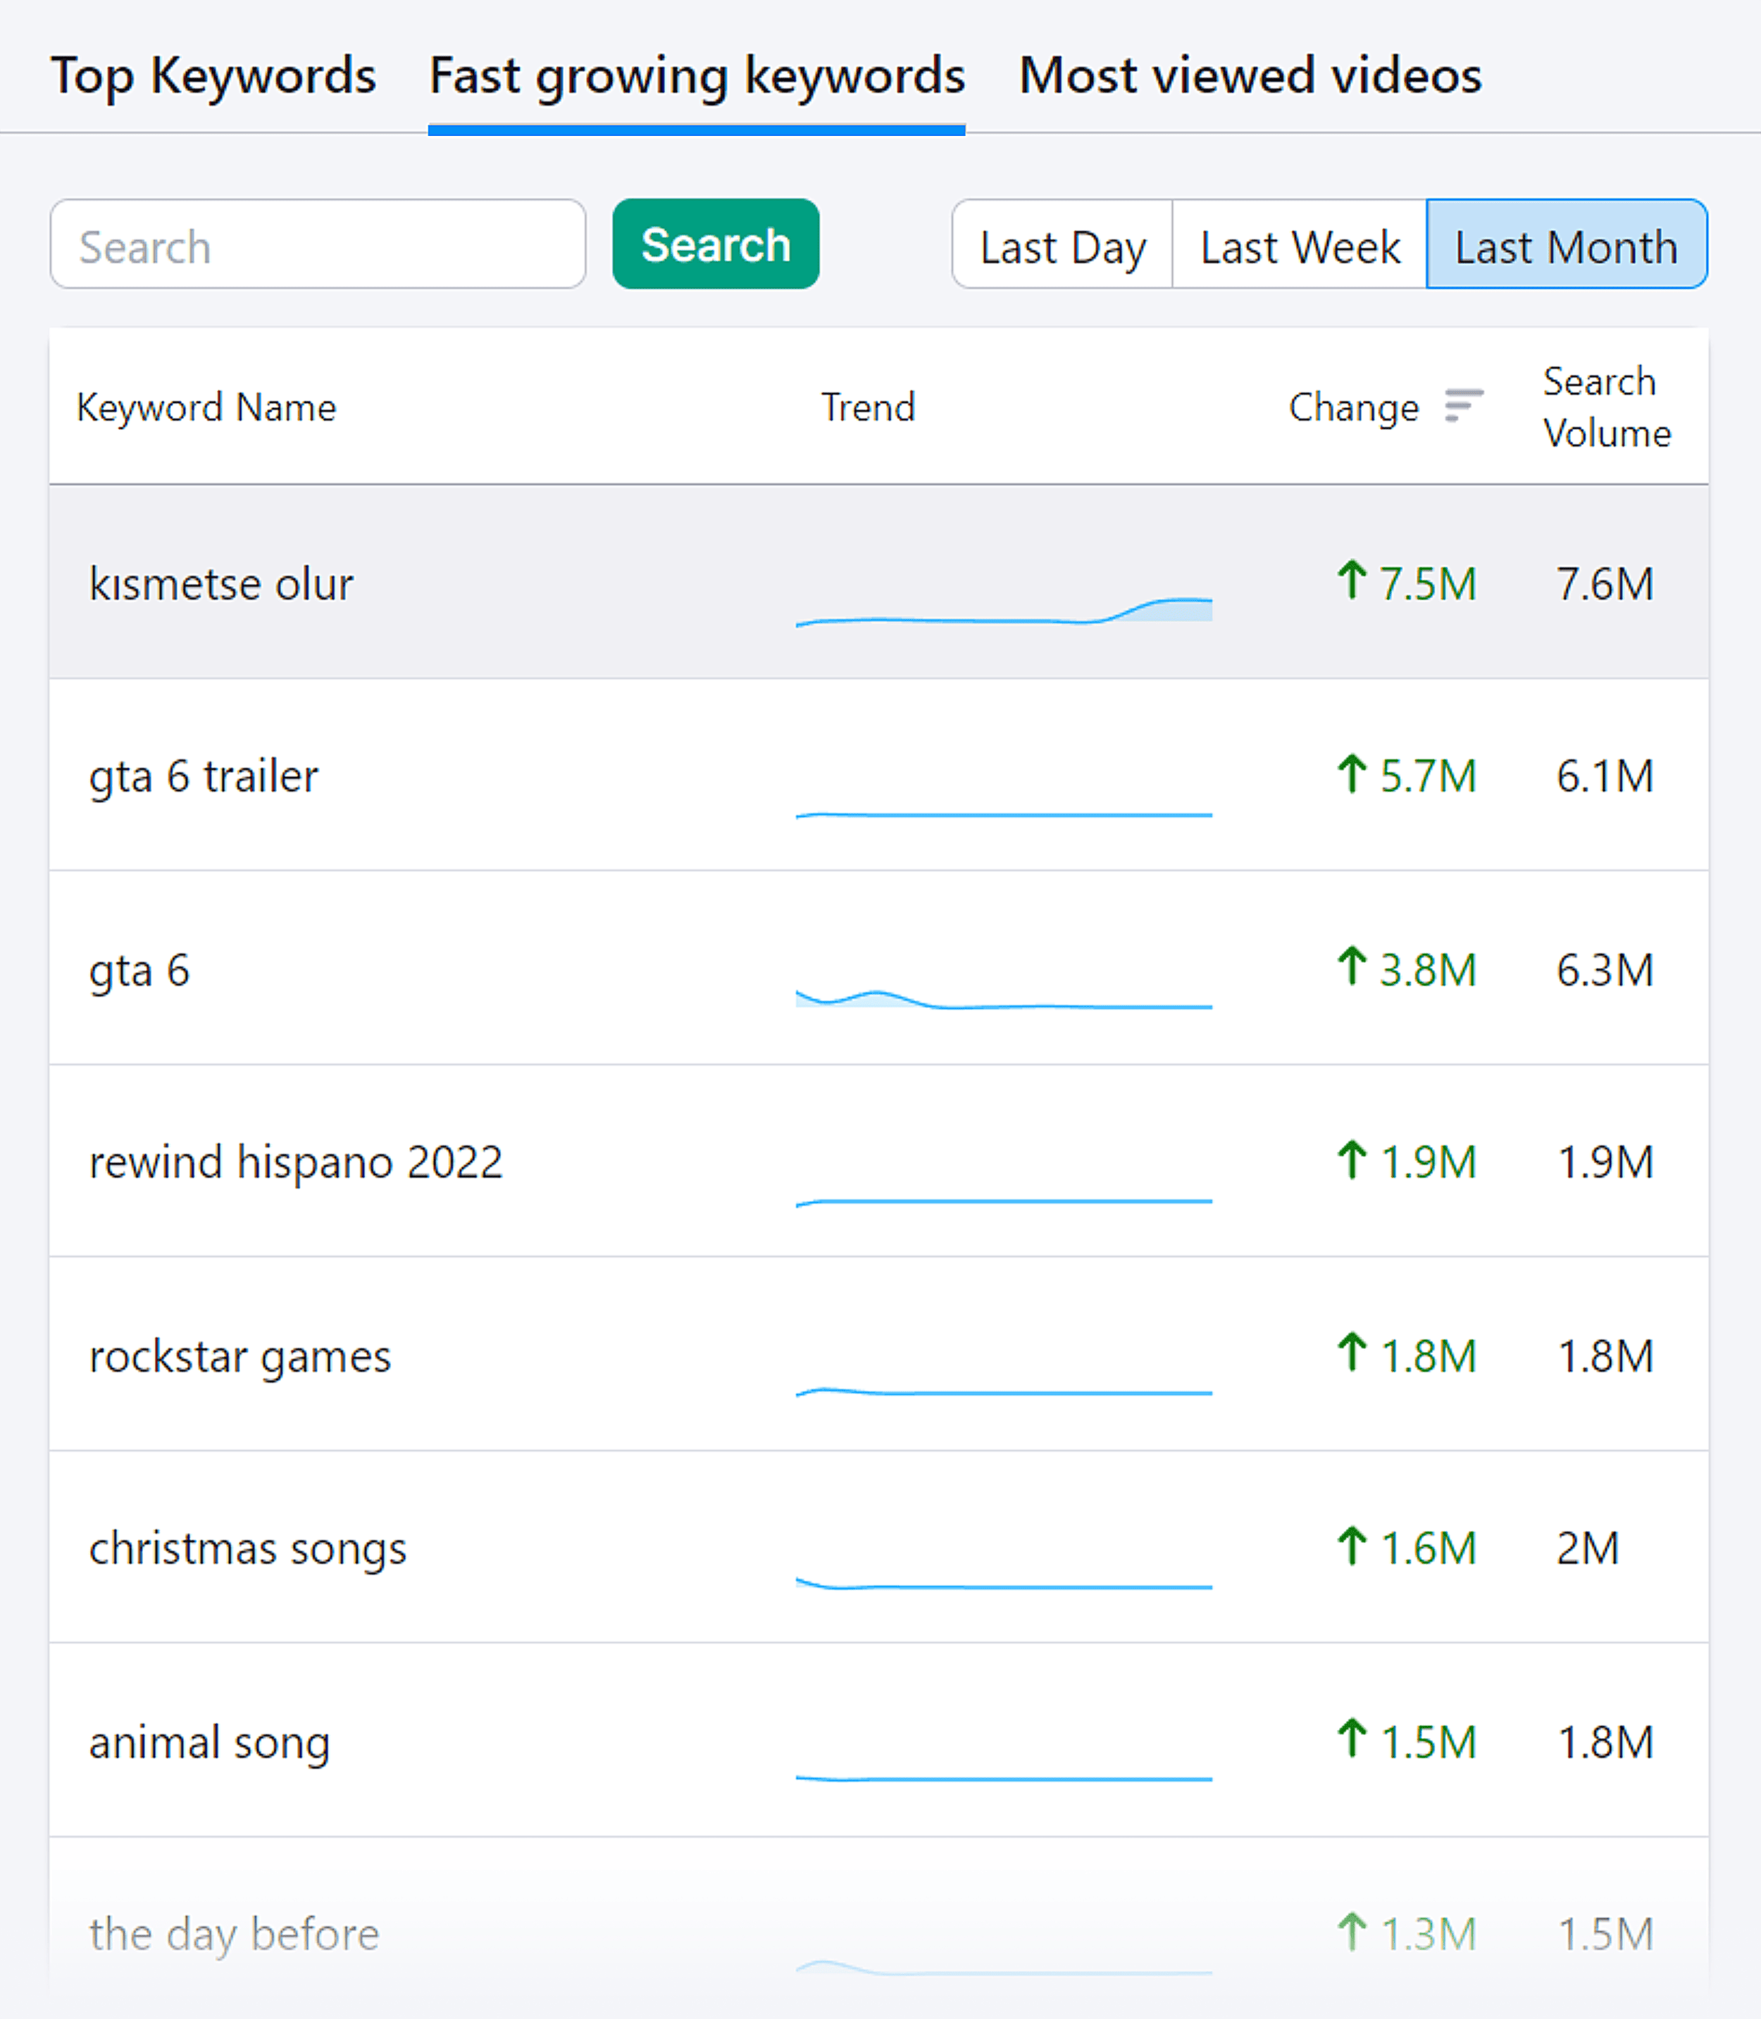Viewport: 1761px width, 2019px height.
Task: Sort results by the Change column
Action: [1354, 406]
